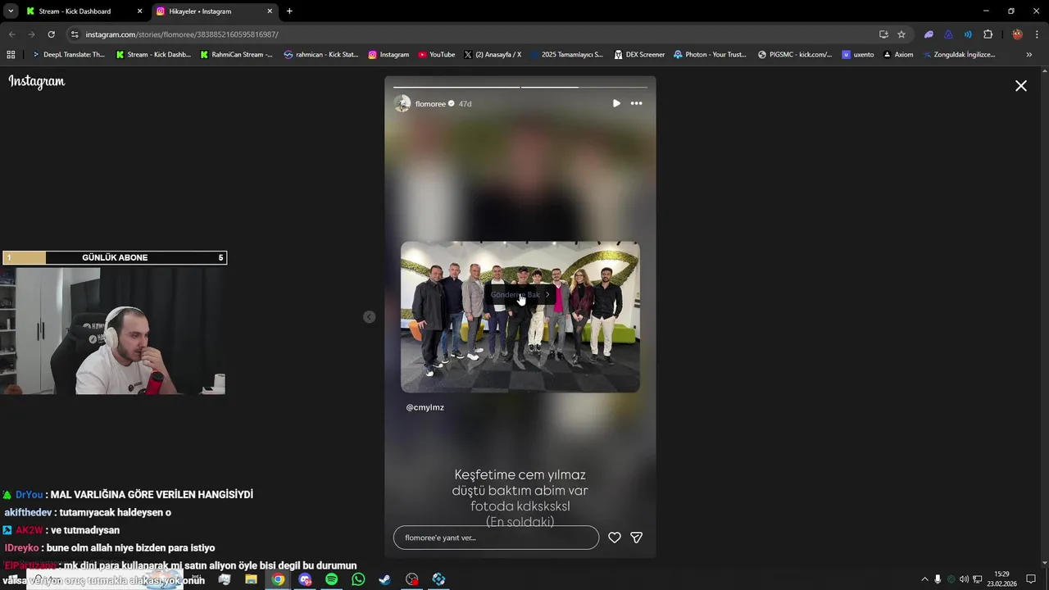Open WhatsApp from the taskbar

click(358, 579)
